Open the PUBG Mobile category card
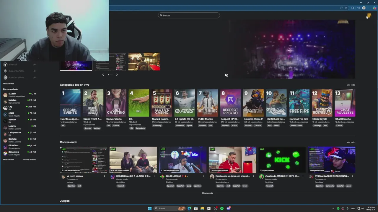Viewport: 378px width, 212px height. [208, 103]
